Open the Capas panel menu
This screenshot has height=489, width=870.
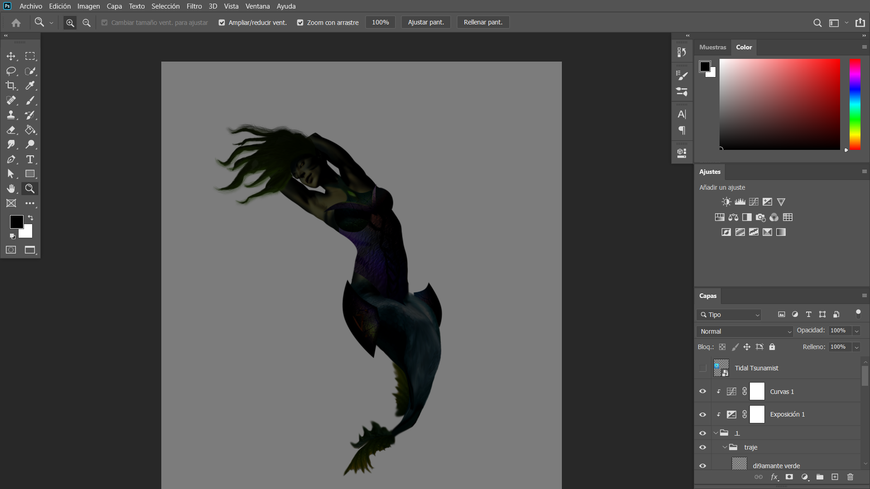[x=864, y=296]
